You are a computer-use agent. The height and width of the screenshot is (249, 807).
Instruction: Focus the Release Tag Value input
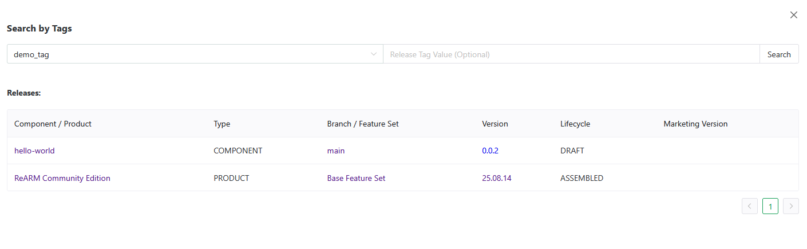[571, 54]
